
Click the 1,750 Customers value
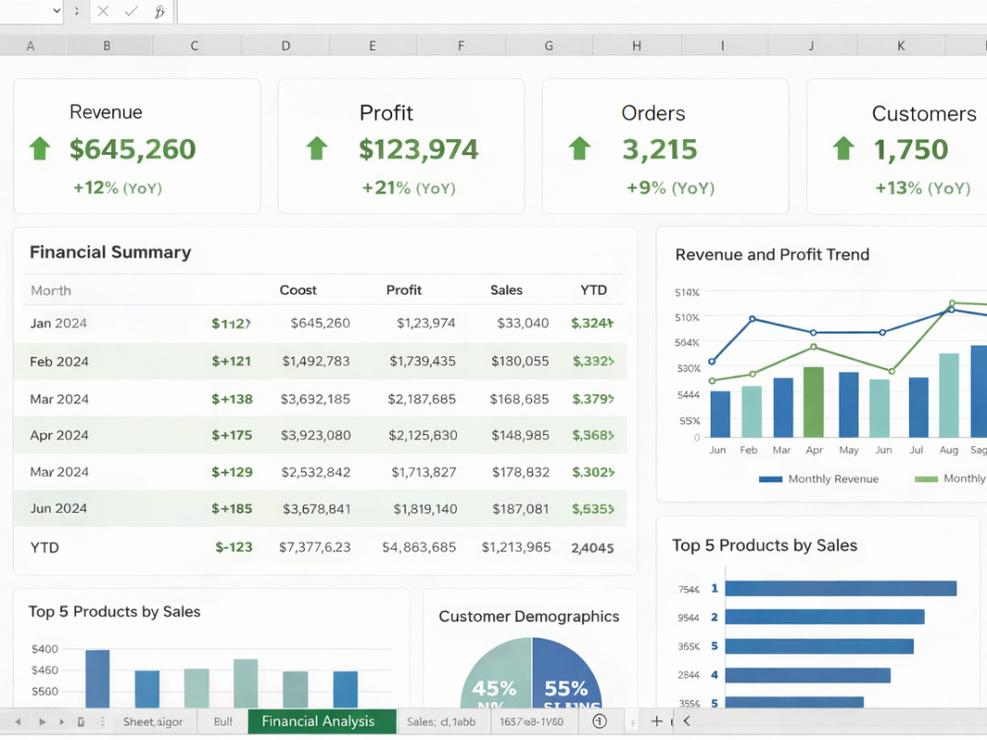pos(911,150)
